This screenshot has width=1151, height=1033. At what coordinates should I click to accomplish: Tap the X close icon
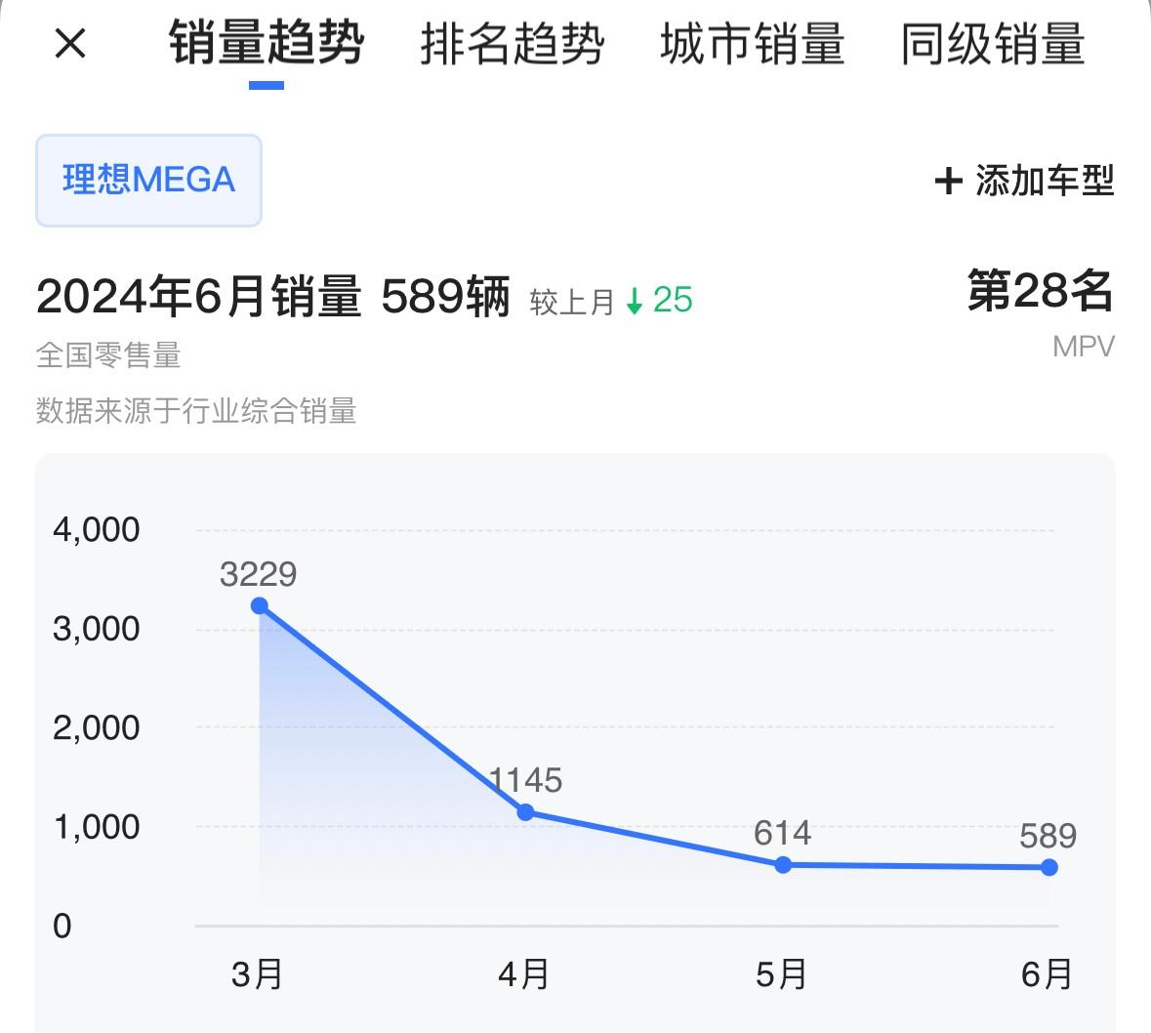[x=70, y=44]
